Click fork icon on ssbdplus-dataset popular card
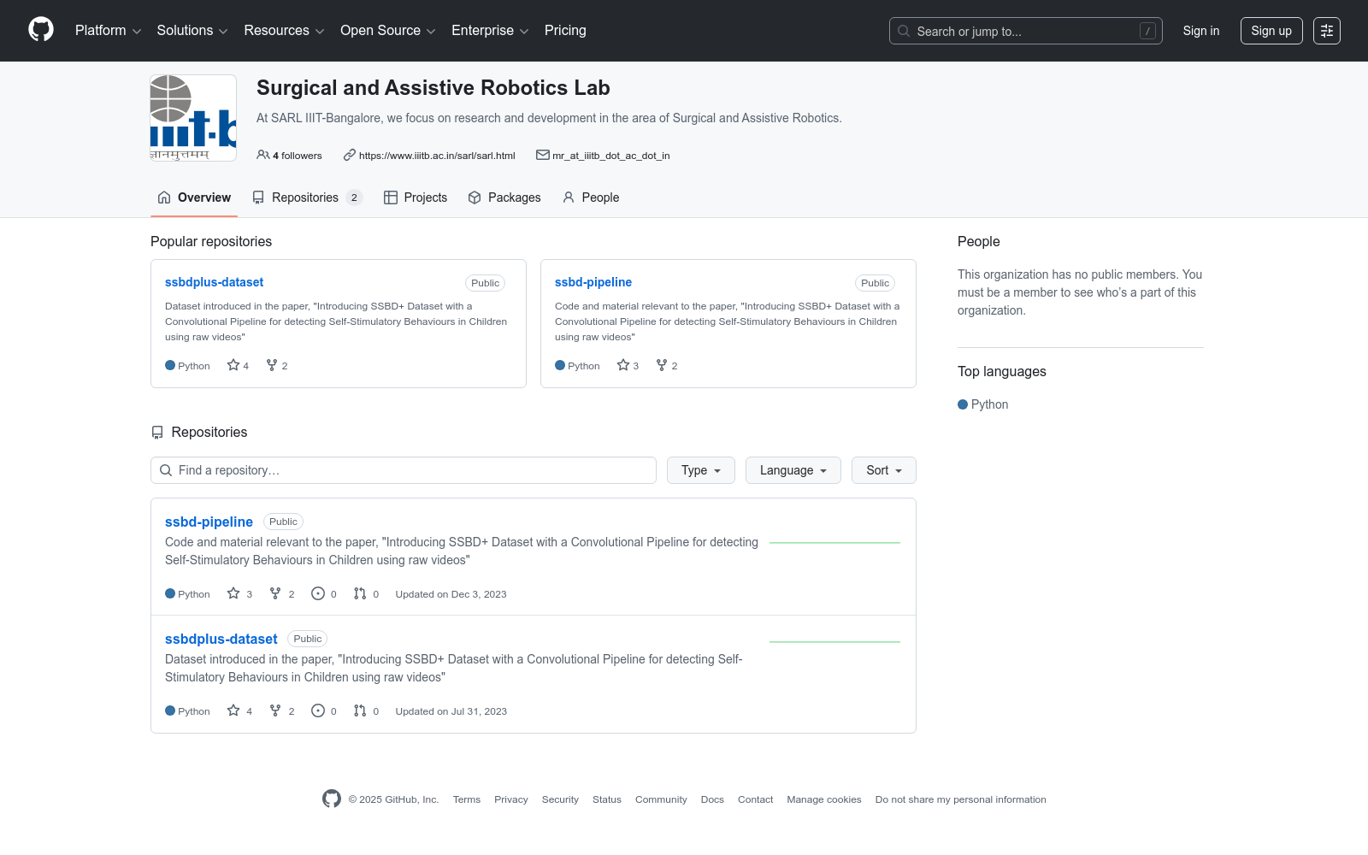Screen dimensions: 1368x855 point(272,365)
